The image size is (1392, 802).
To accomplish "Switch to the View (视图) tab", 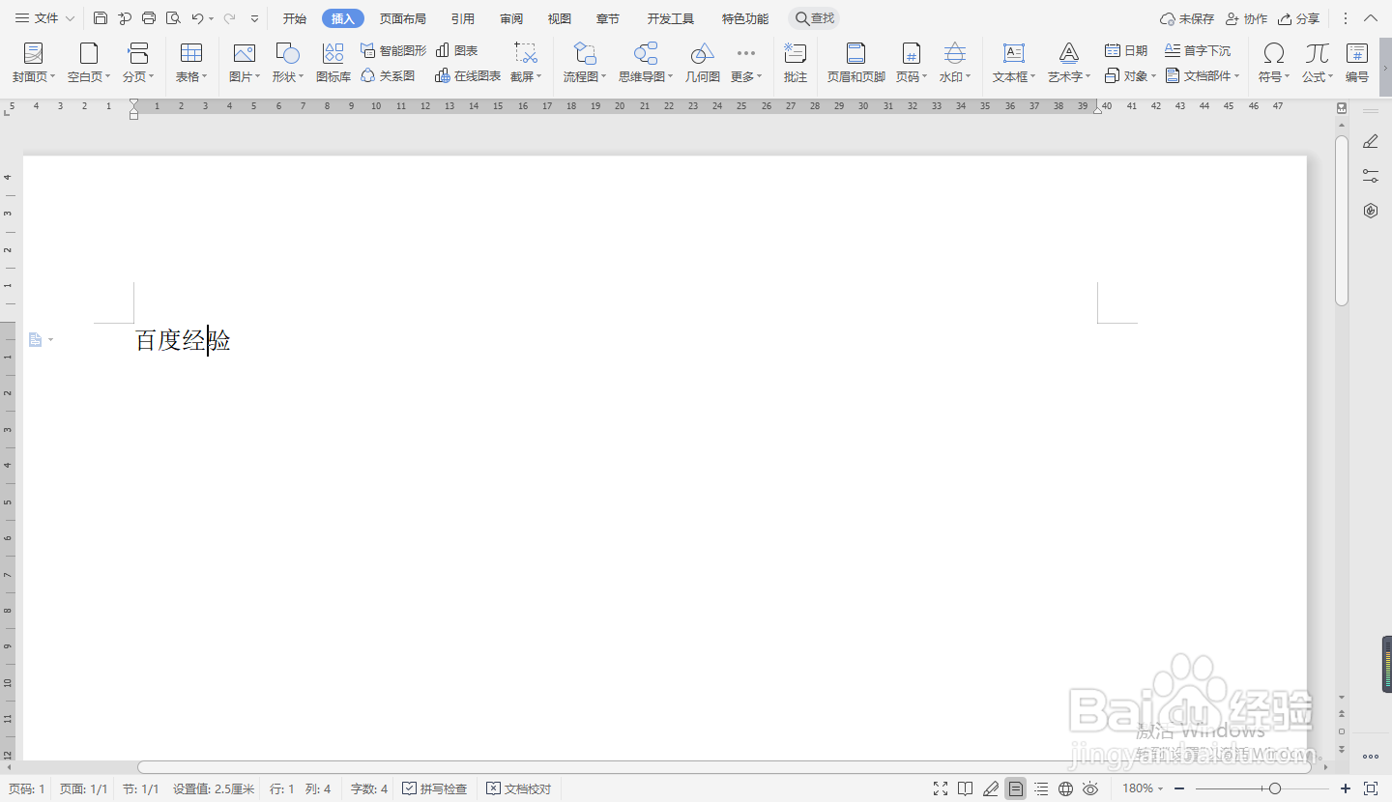I will tap(560, 18).
